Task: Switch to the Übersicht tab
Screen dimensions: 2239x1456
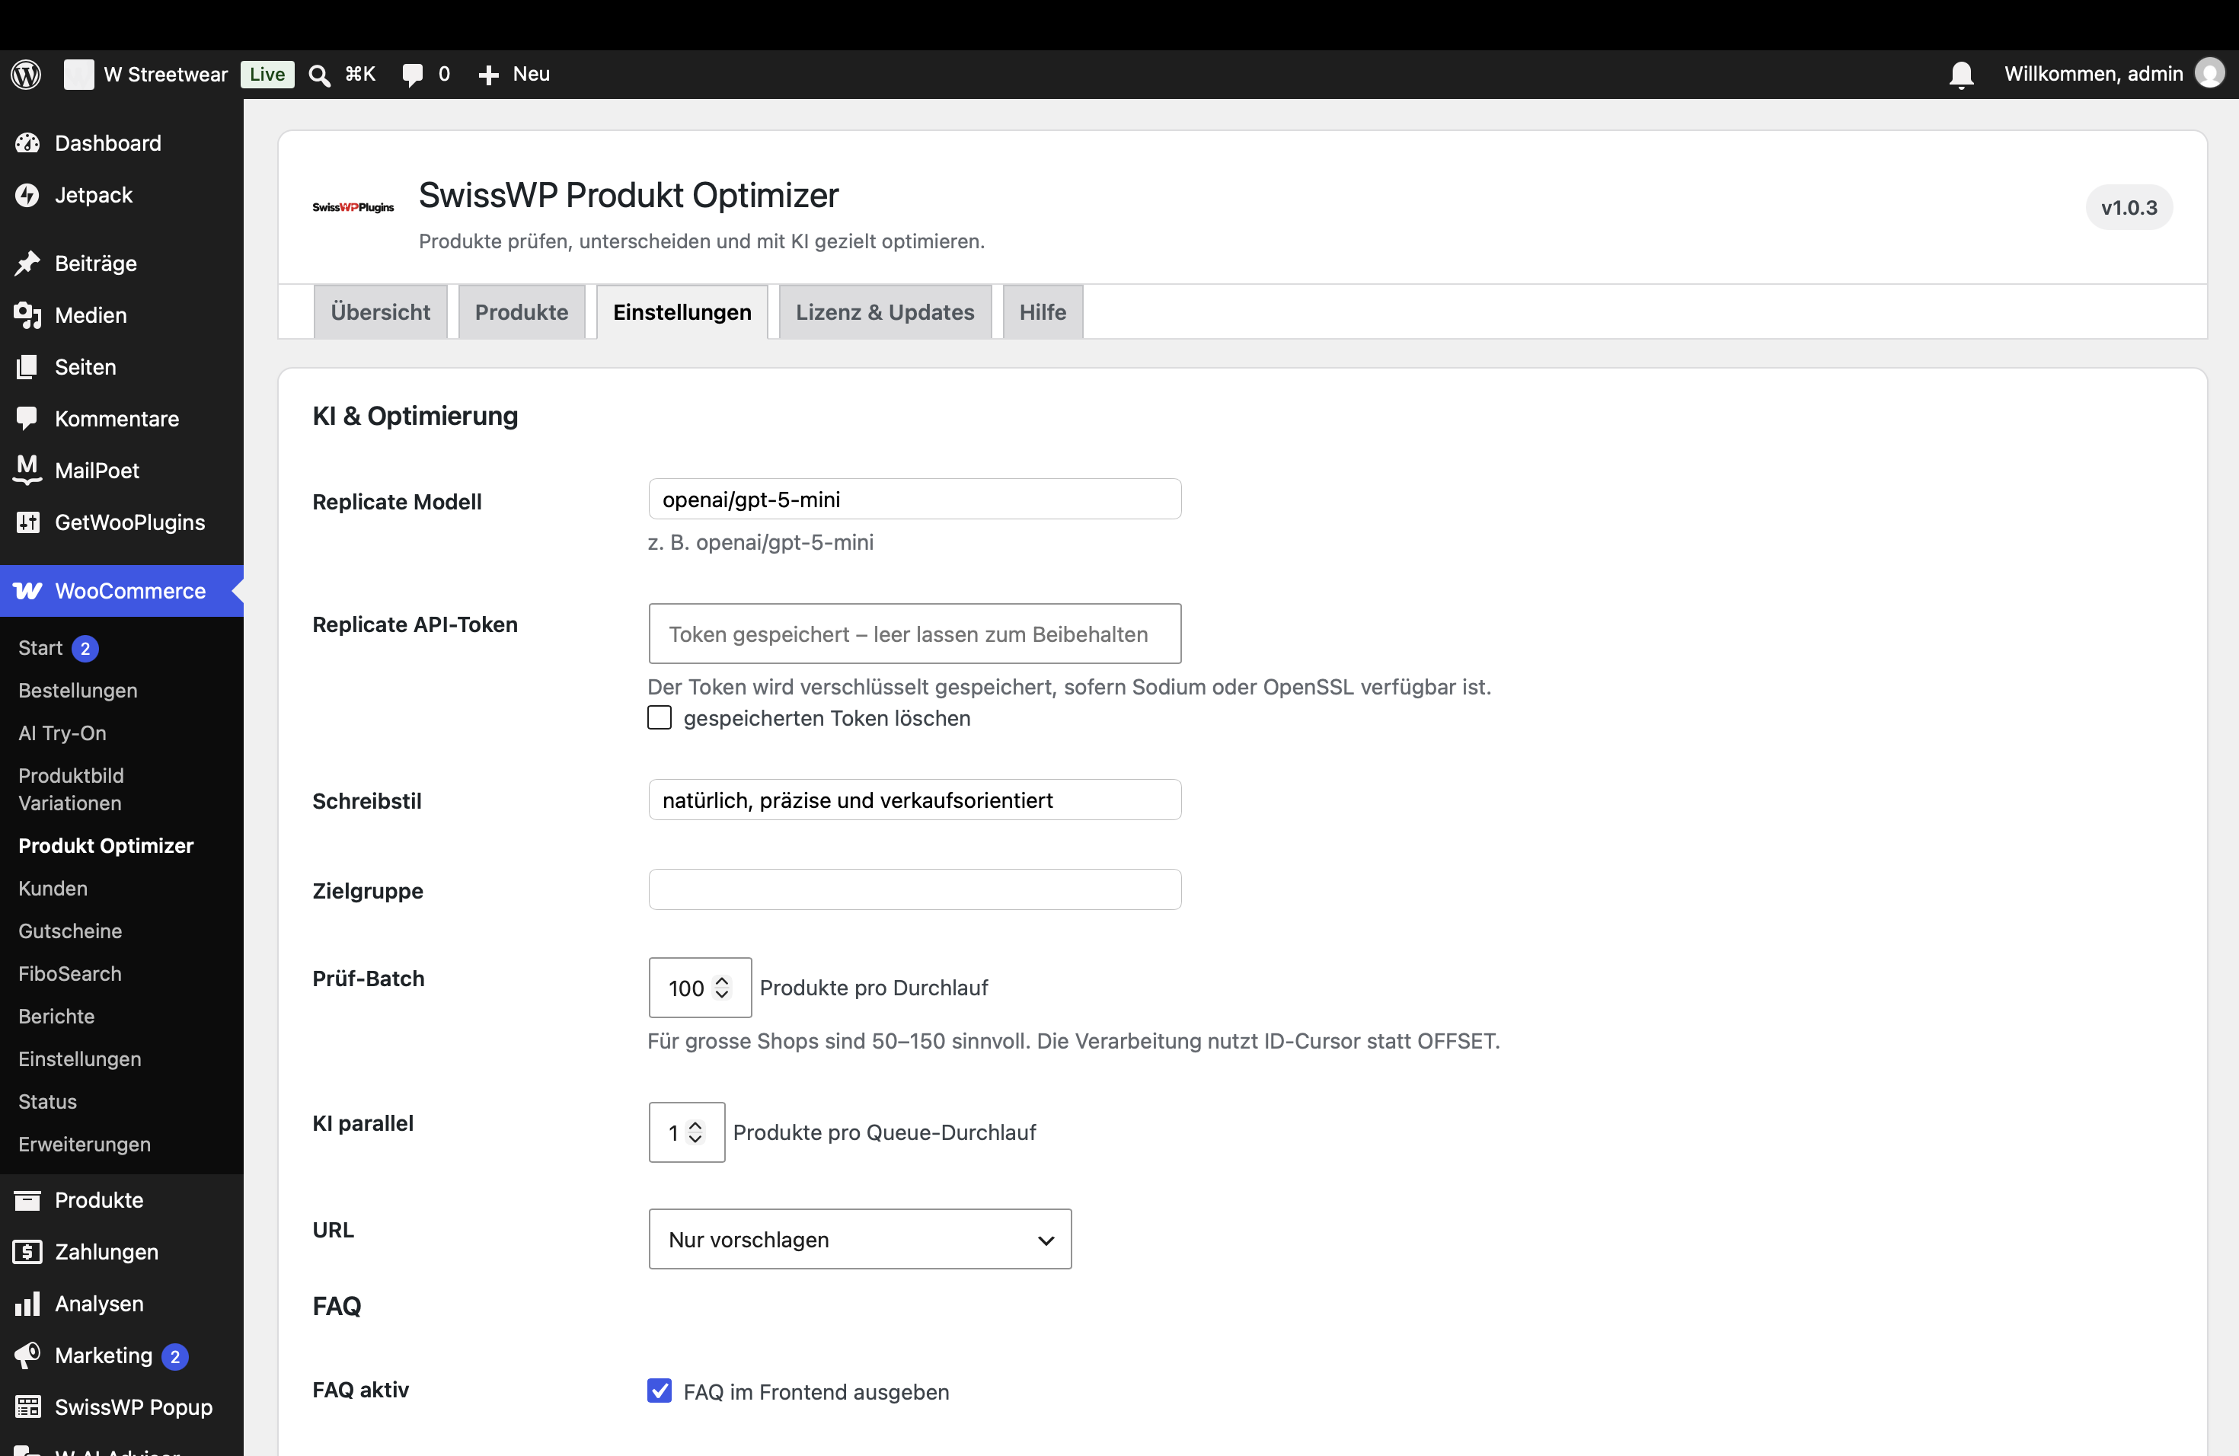Action: [380, 312]
